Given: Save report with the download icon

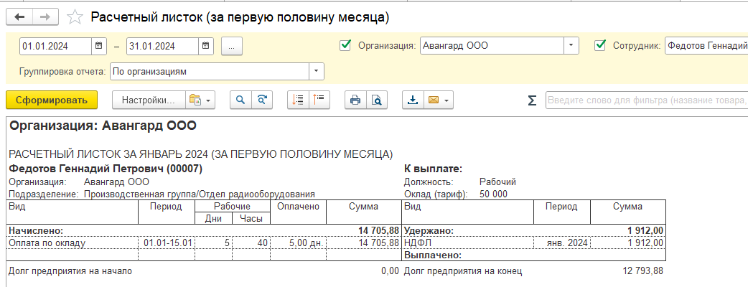Looking at the screenshot, I should point(413,100).
